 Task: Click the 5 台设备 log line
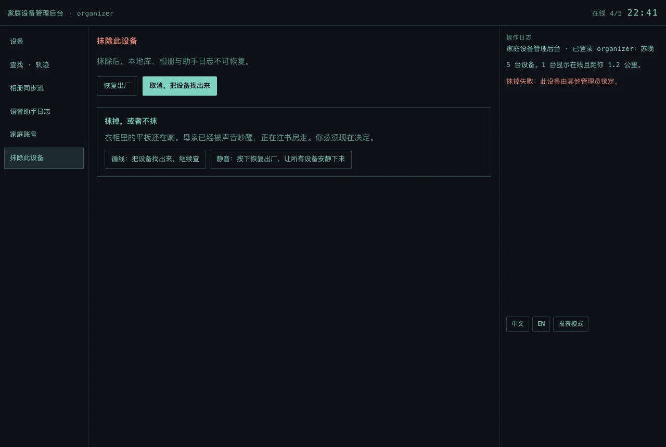pyautogui.click(x=575, y=65)
